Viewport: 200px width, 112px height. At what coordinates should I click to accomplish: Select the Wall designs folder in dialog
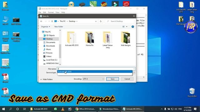(x=126, y=39)
